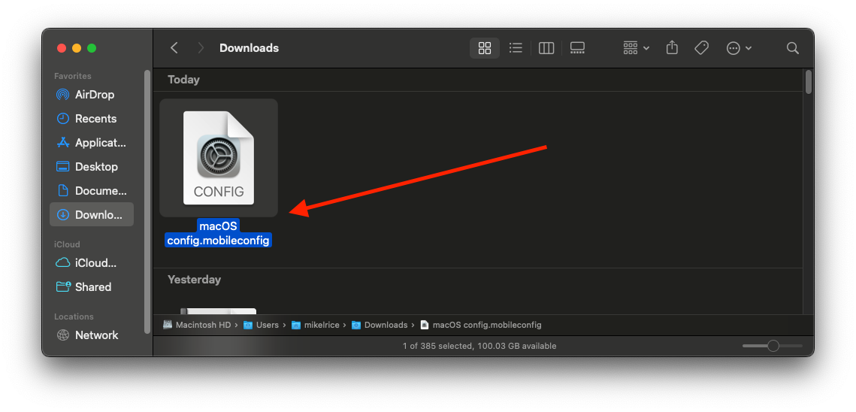This screenshot has height=412, width=856.
Task: Click the Edit Tags icon
Action: coord(701,48)
